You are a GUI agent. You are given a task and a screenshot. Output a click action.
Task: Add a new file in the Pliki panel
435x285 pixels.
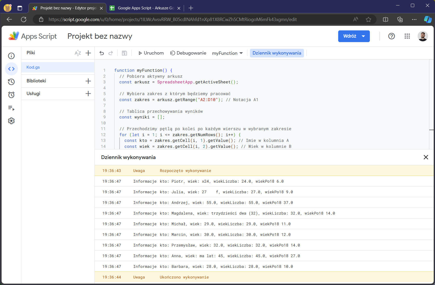coord(88,53)
